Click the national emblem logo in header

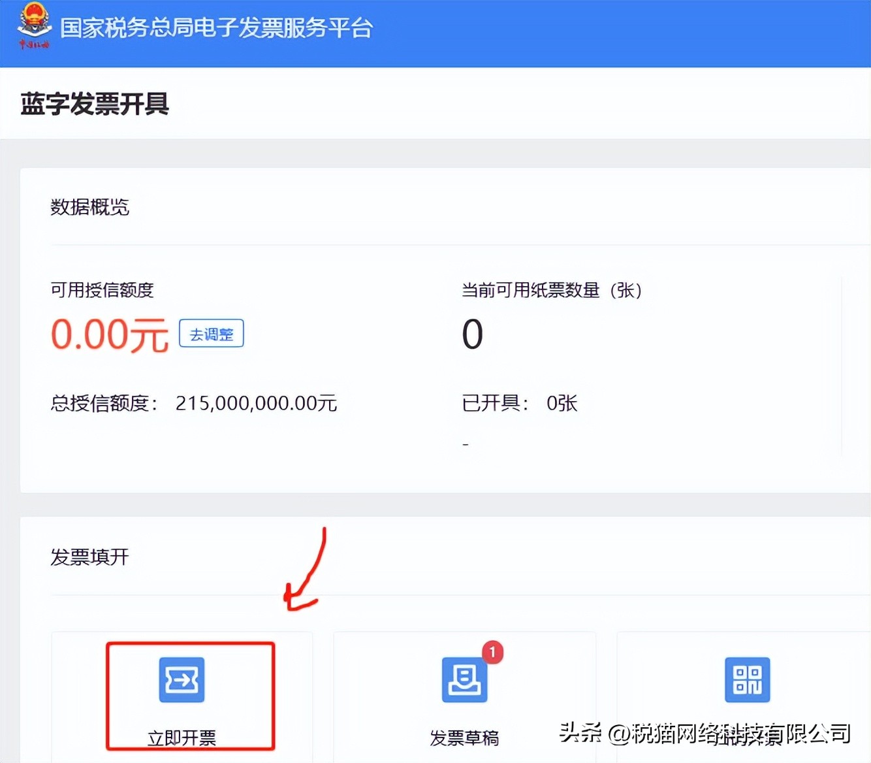tap(34, 26)
